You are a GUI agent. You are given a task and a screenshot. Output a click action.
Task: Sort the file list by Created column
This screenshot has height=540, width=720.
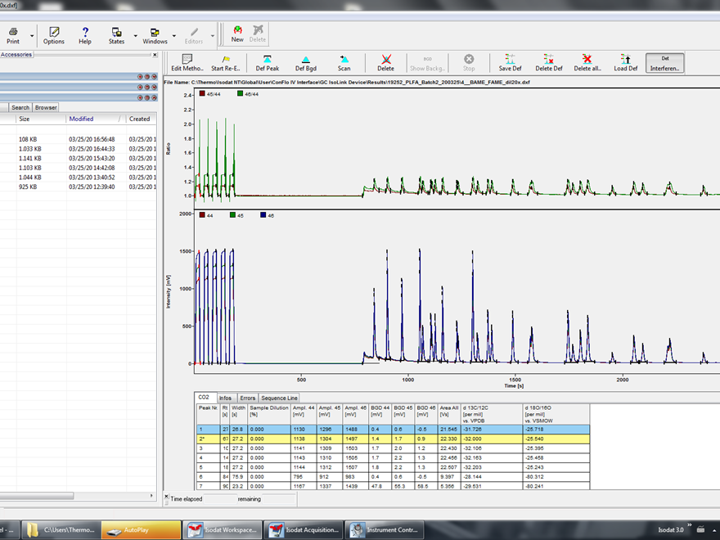pyautogui.click(x=142, y=119)
